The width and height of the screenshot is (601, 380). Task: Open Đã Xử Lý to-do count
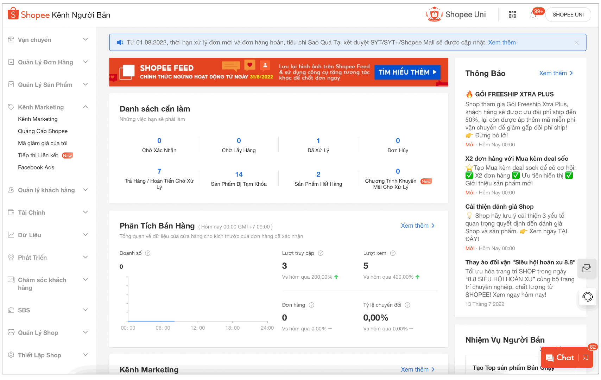pos(318,145)
